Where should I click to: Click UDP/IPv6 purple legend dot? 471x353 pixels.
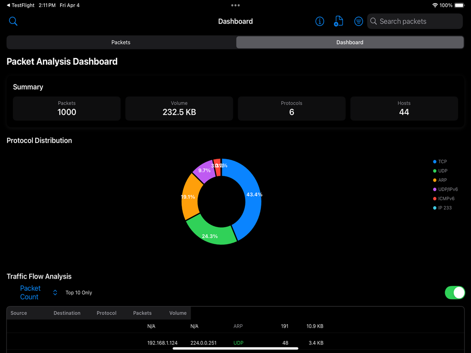(x=435, y=189)
